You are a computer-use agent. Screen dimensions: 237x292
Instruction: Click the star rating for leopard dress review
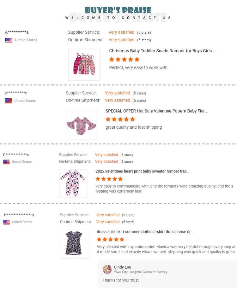111,239
